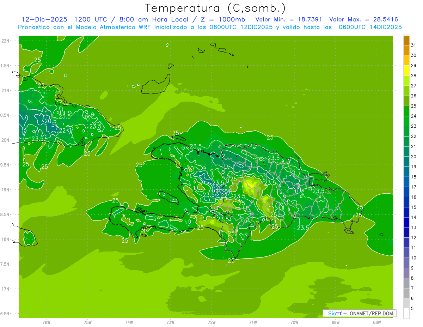This screenshot has width=423, height=327.
Task: Click longitude axis label "72W"
Action: pos(211,322)
